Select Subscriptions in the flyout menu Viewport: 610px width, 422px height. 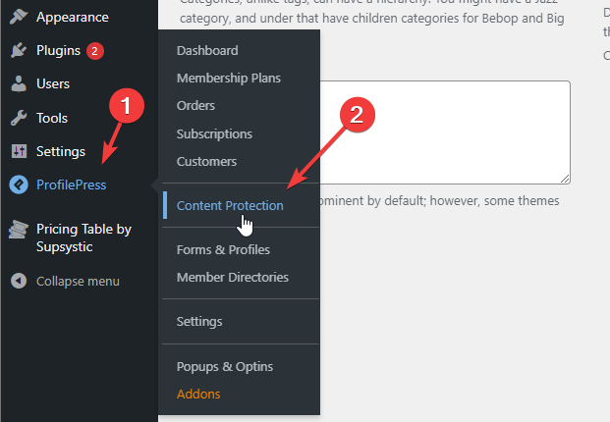click(214, 134)
